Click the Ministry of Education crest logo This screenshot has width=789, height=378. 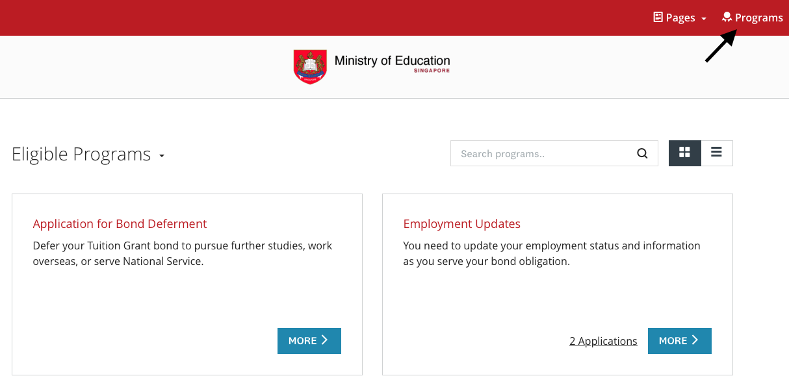click(310, 66)
